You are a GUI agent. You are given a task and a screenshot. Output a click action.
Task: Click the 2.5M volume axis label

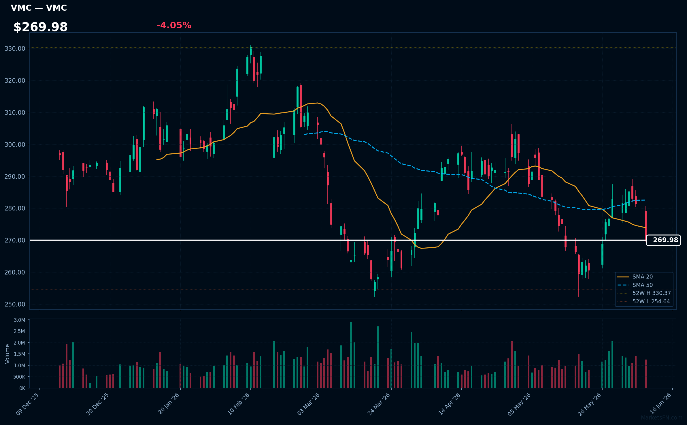point(19,331)
